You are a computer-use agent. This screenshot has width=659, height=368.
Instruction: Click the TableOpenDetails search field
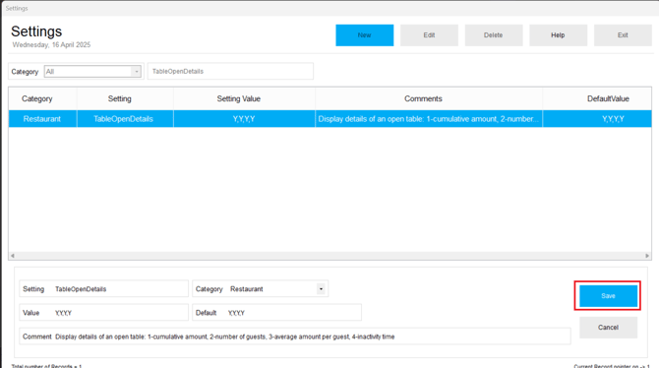(230, 72)
